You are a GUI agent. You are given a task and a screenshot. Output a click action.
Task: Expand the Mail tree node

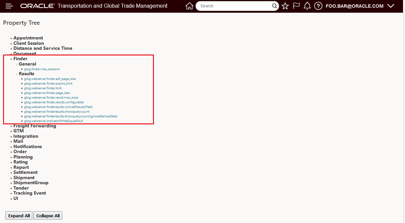coord(18,141)
